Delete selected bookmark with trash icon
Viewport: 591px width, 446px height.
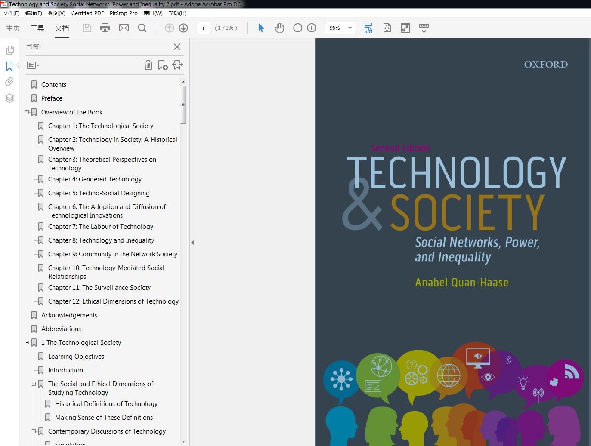(148, 65)
